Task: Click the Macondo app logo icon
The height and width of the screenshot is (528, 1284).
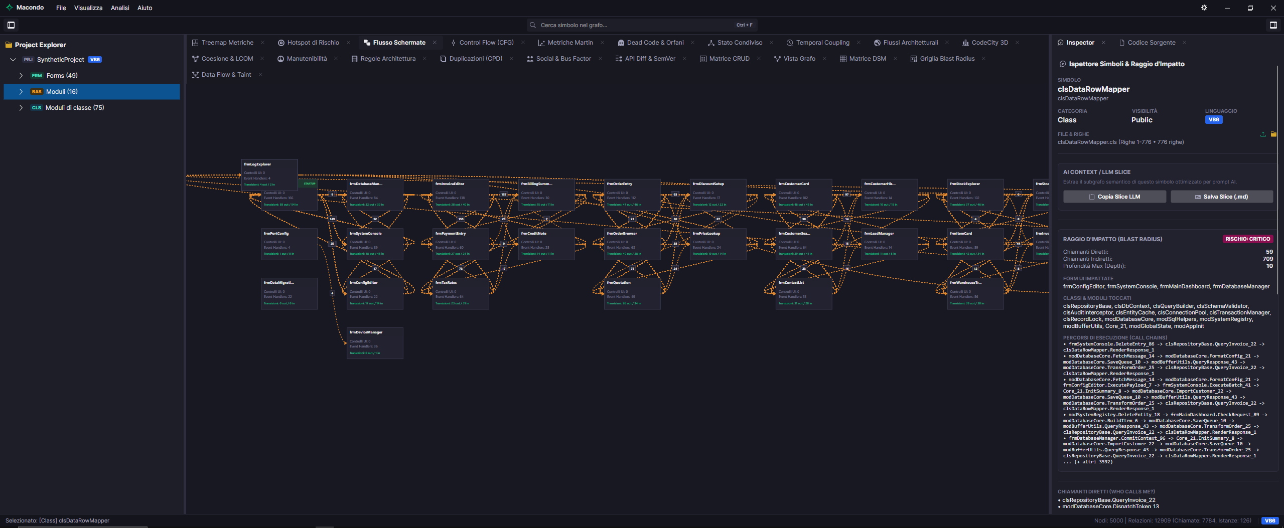Action: click(x=9, y=8)
